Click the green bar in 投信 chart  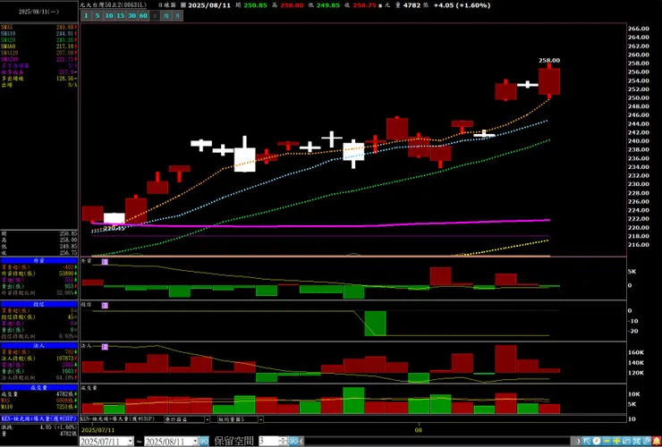[x=376, y=324]
